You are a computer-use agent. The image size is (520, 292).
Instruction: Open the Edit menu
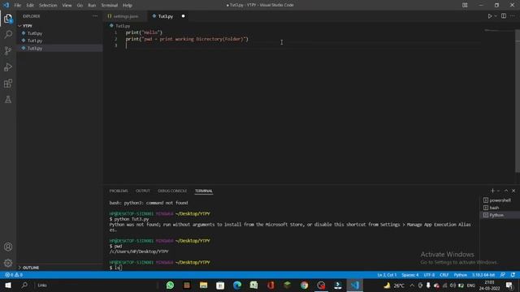(x=30, y=5)
